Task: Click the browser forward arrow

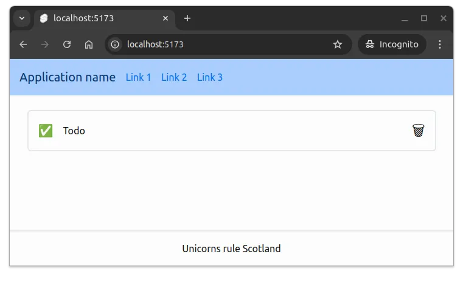Action: click(45, 44)
